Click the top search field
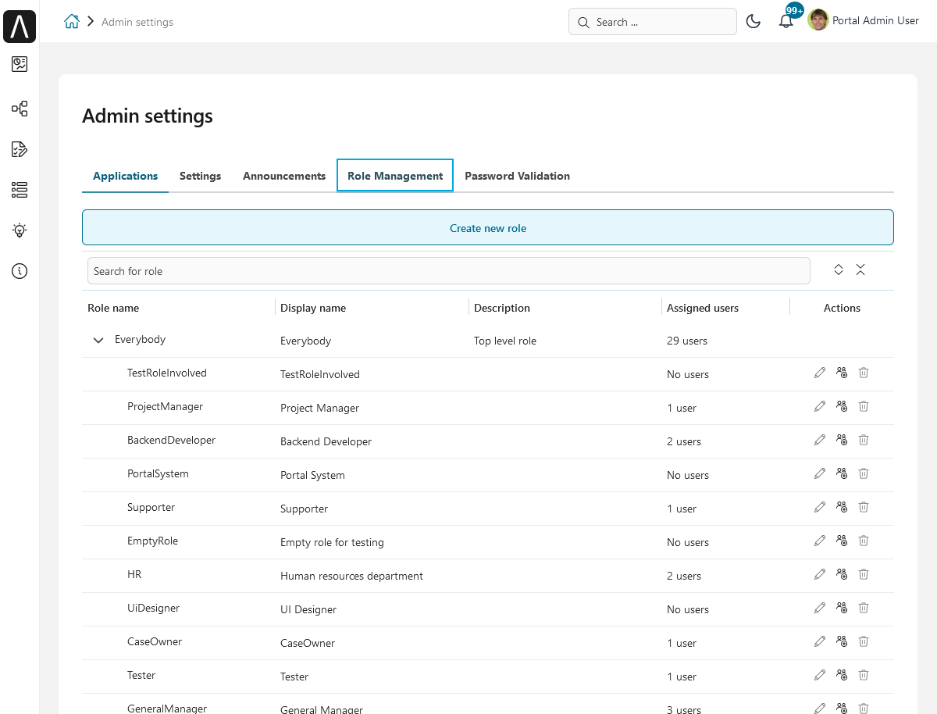 tap(653, 22)
